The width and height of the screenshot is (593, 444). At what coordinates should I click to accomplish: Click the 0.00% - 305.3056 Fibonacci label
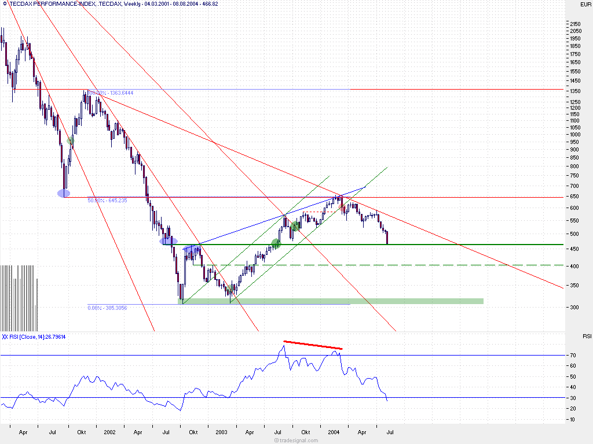pyautogui.click(x=106, y=309)
